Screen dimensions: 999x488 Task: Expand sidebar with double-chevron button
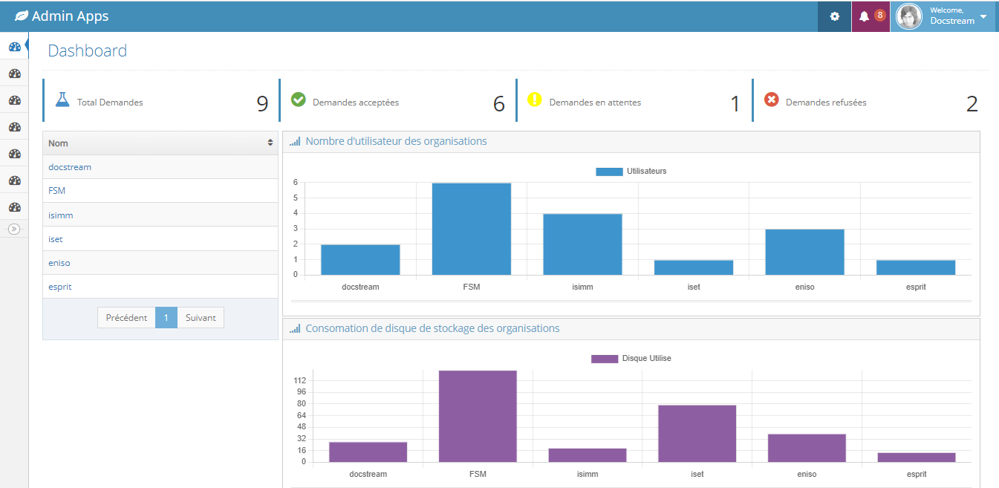(14, 229)
